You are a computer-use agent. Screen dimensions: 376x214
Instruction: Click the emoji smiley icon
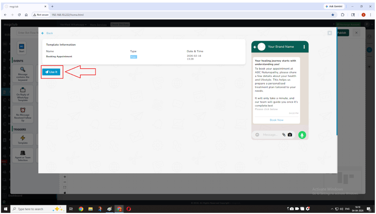(x=257, y=135)
